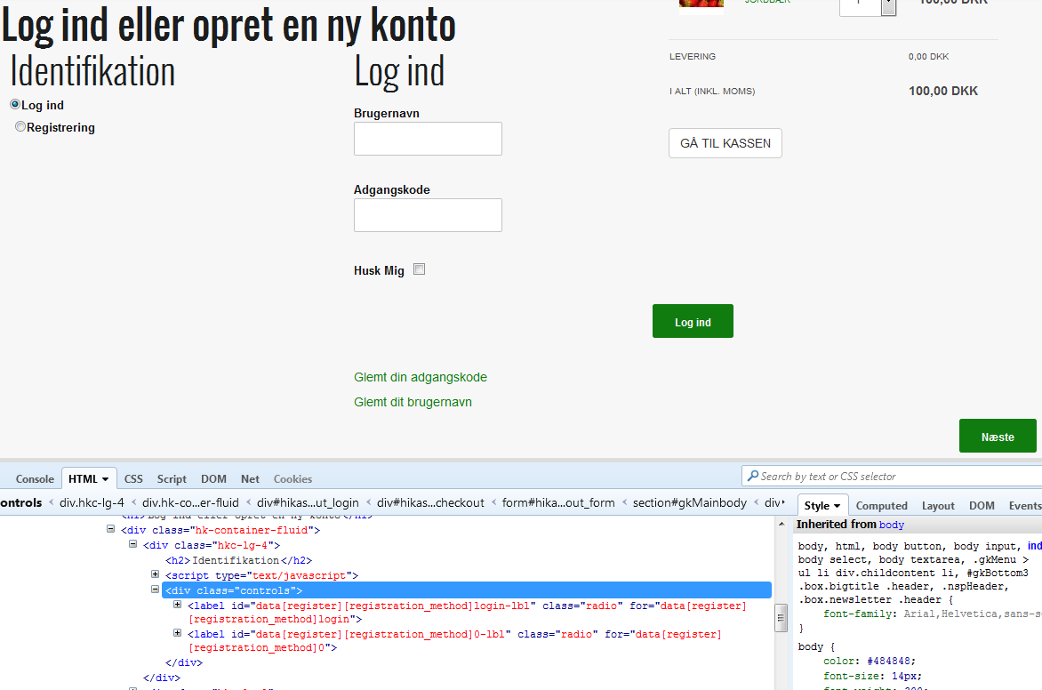Select the highlighted div class controls line
The width and height of the screenshot is (1042, 690).
pyautogui.click(x=467, y=590)
